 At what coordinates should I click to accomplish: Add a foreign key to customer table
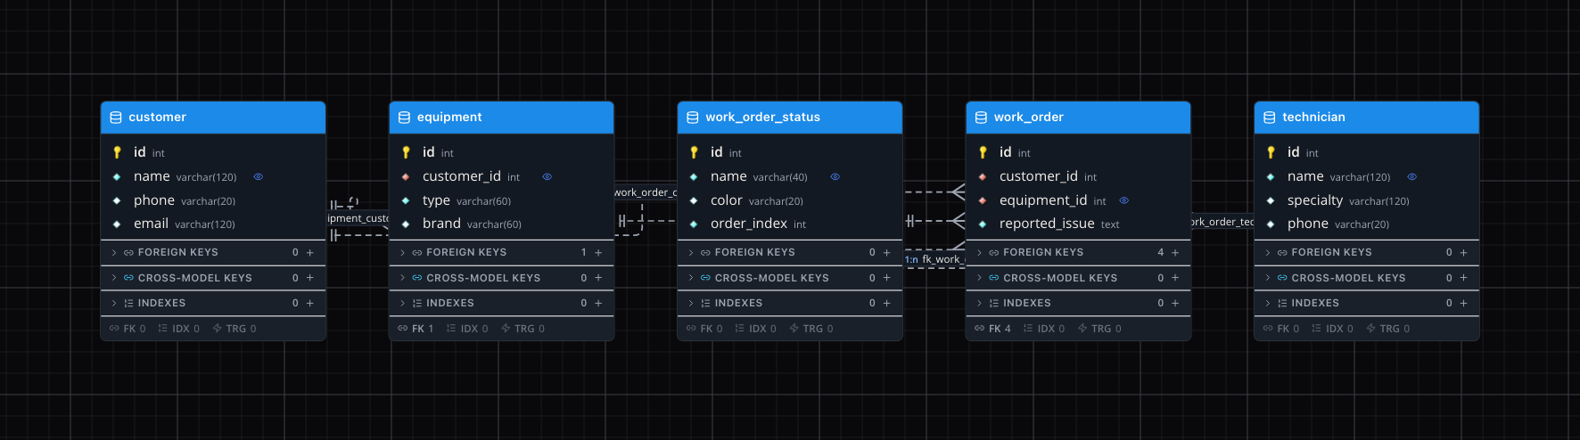click(x=310, y=253)
